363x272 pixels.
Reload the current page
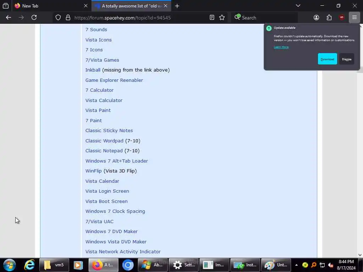pos(34,18)
